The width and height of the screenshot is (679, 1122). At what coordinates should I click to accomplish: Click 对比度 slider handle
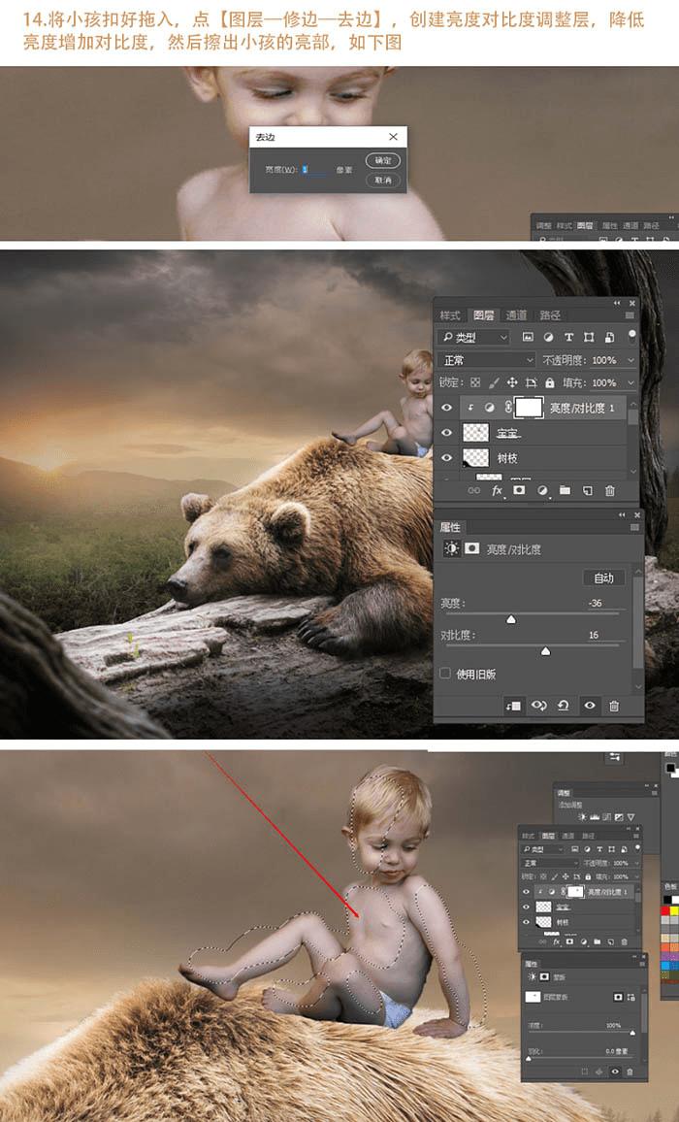pyautogui.click(x=546, y=651)
